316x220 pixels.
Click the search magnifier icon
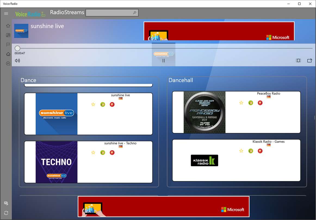point(135,13)
